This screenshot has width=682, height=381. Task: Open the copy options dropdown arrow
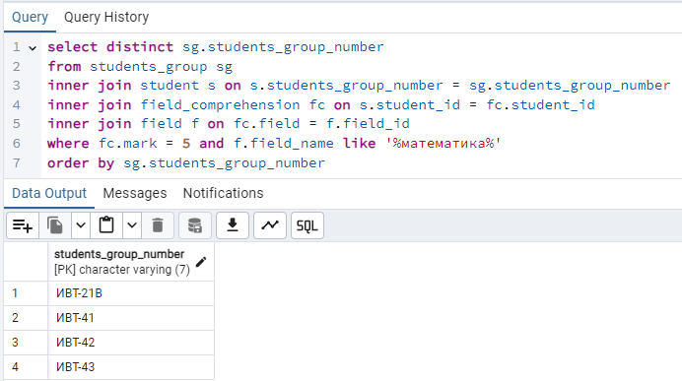81,225
